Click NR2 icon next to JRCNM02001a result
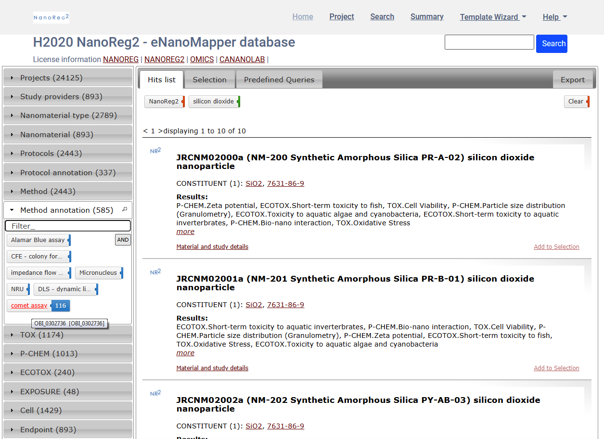Viewport: 604px width, 439px height. point(155,272)
